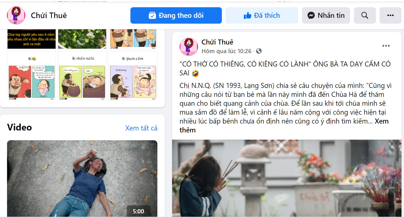Image resolution: width=404 pixels, height=217 pixels.
Task: Open Xem tất cả videos link
Action: pos(141,128)
